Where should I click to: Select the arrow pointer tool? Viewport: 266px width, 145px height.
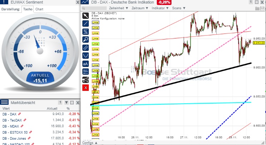click(x=86, y=16)
